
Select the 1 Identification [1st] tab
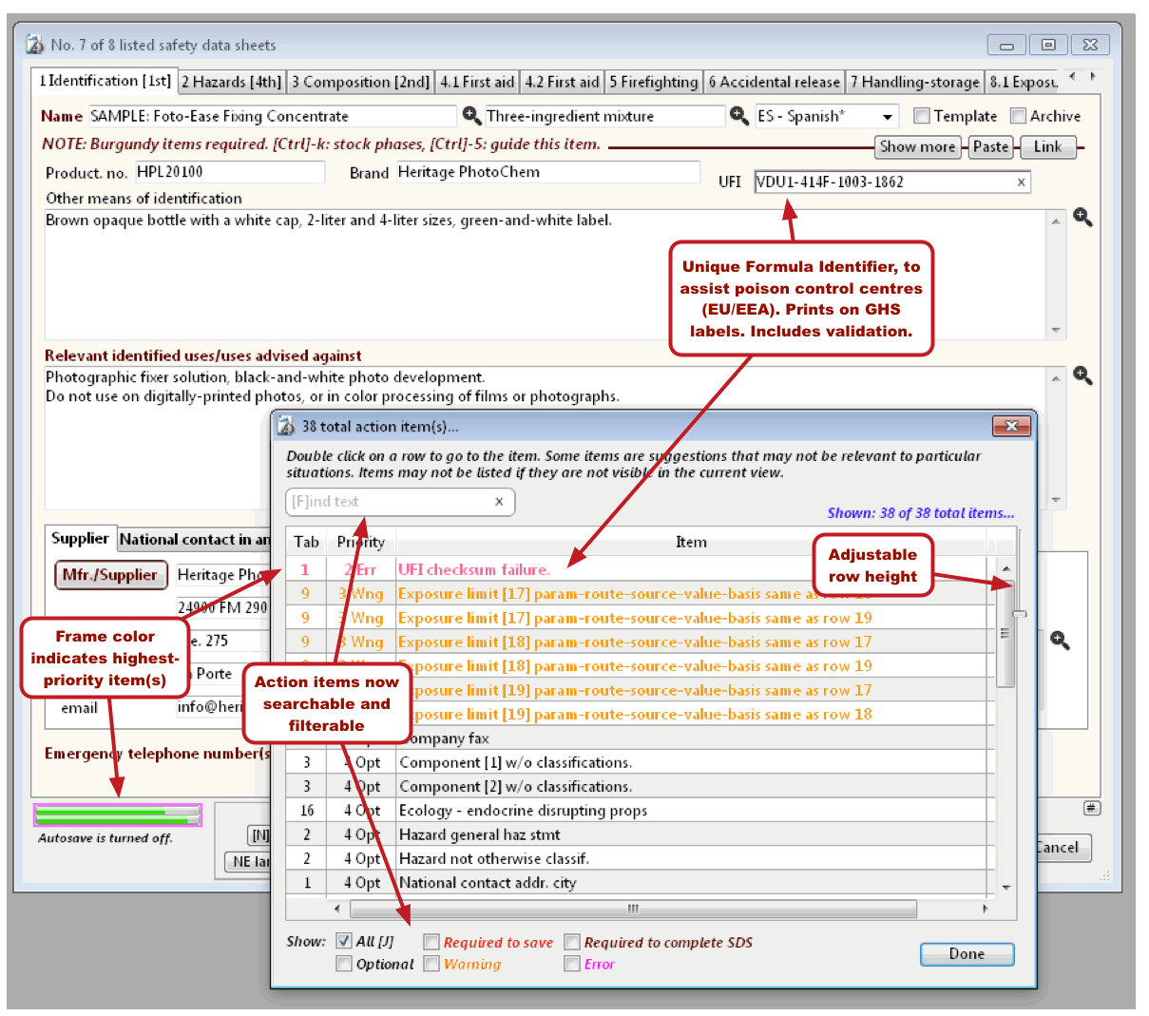tap(105, 81)
